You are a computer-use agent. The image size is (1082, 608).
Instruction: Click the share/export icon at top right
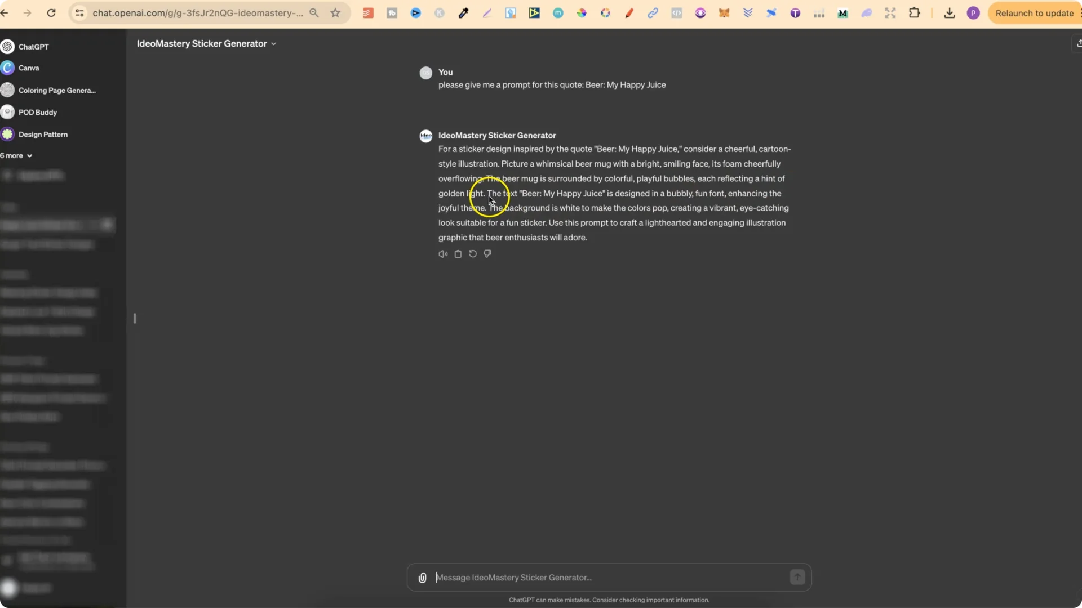pos(1079,43)
